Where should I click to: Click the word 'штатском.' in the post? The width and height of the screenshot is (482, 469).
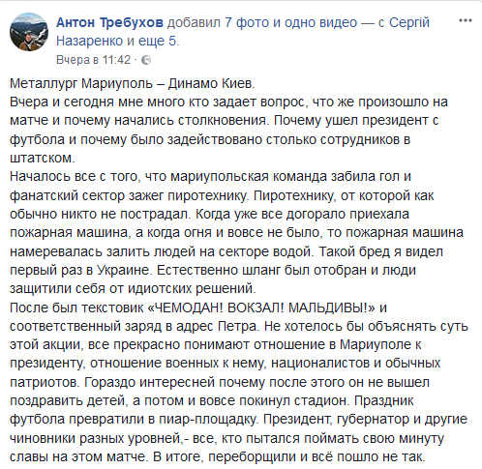coord(43,158)
